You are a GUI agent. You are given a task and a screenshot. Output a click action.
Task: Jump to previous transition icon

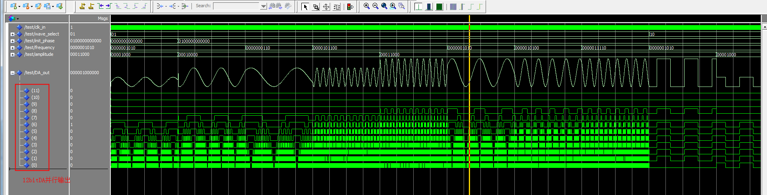[100, 6]
